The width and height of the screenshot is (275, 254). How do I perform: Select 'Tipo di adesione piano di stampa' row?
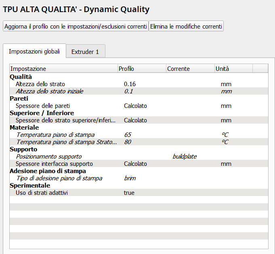(x=59, y=178)
